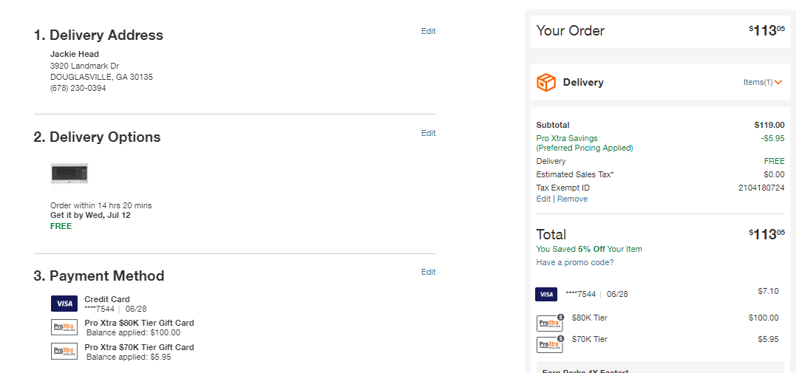Viewport: 802px width, 373px height.
Task: Click the Visa icon in the order summary
Action: (x=546, y=294)
